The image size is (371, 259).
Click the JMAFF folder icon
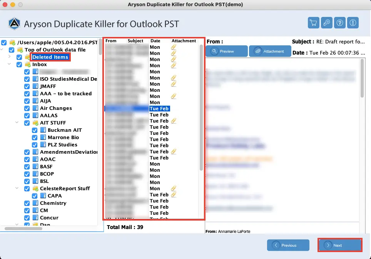[35, 86]
